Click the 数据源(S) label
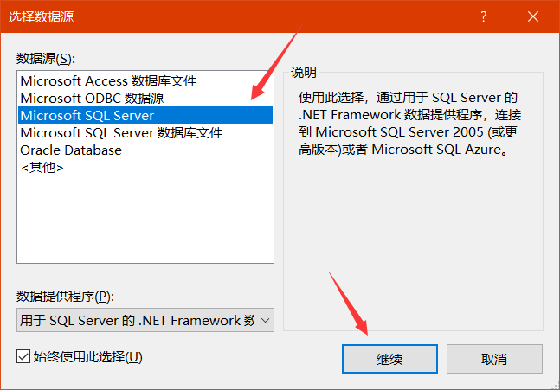The width and height of the screenshot is (560, 390). (46, 59)
